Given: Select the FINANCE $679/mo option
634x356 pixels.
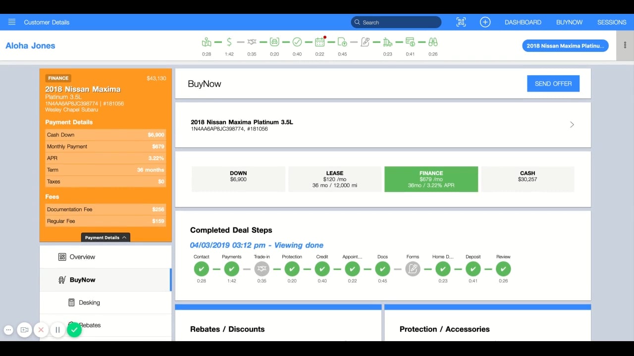Looking at the screenshot, I should [431, 179].
